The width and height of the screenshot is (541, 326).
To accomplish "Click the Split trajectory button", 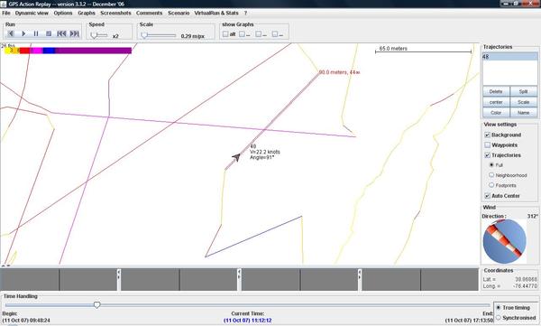I will pos(523,91).
